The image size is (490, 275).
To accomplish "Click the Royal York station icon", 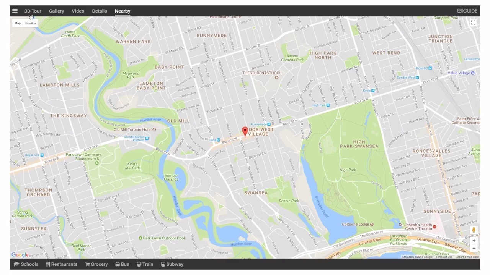I will 42,155.
